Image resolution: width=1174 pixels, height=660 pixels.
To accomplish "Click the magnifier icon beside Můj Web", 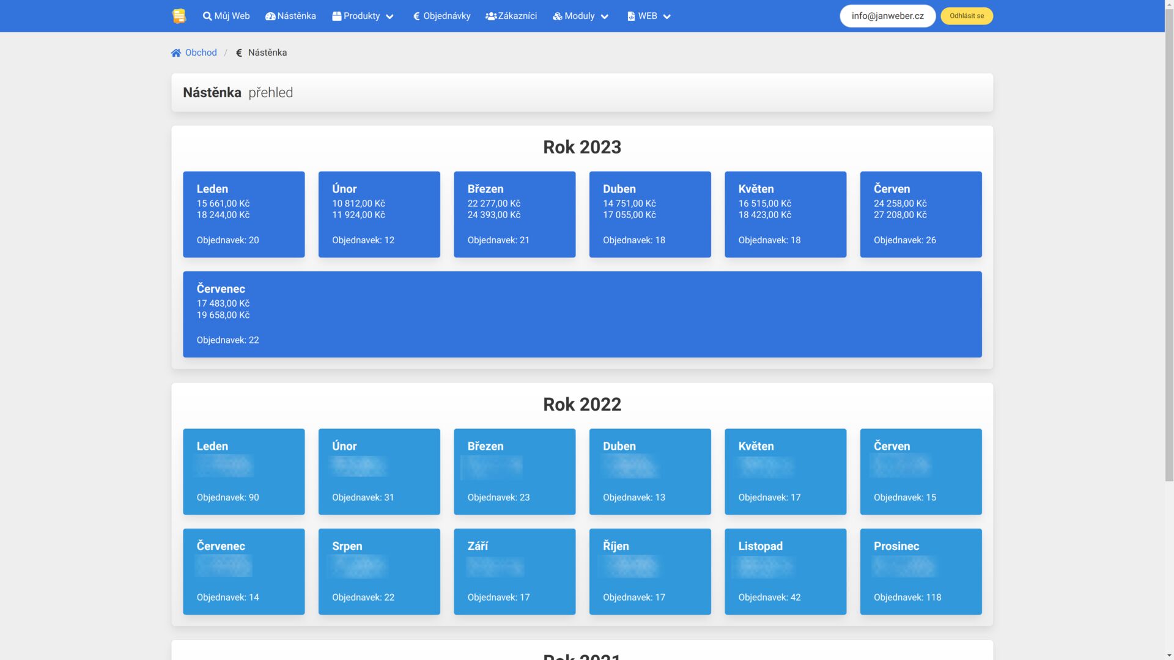I will (207, 16).
